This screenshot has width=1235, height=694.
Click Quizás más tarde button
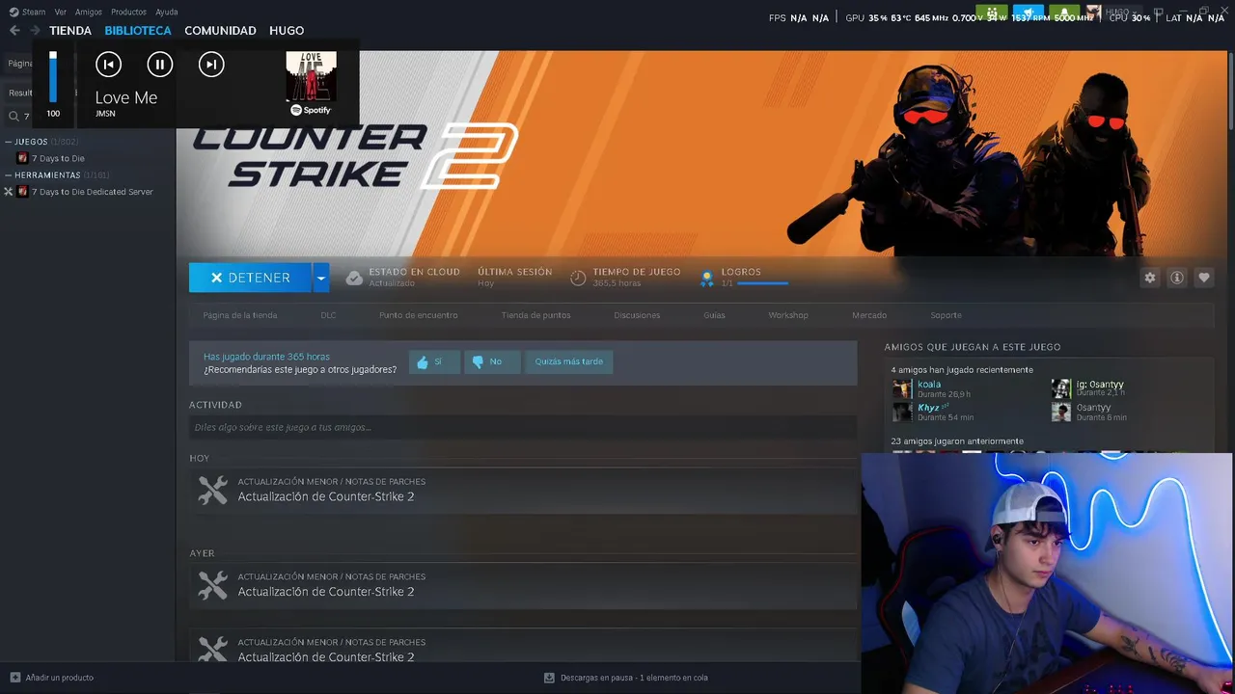tap(569, 361)
